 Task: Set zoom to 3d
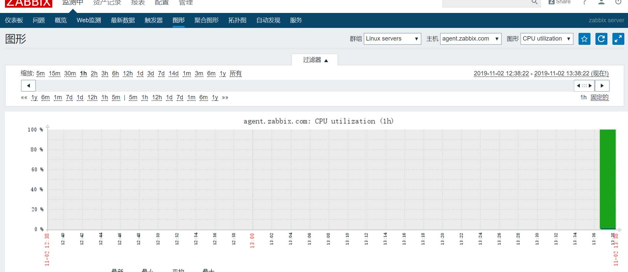[151, 74]
